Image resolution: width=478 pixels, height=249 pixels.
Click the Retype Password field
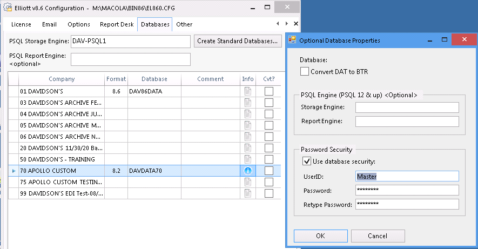[x=407, y=204]
